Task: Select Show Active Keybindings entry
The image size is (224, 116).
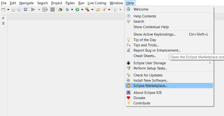Action: pyautogui.click(x=154, y=34)
